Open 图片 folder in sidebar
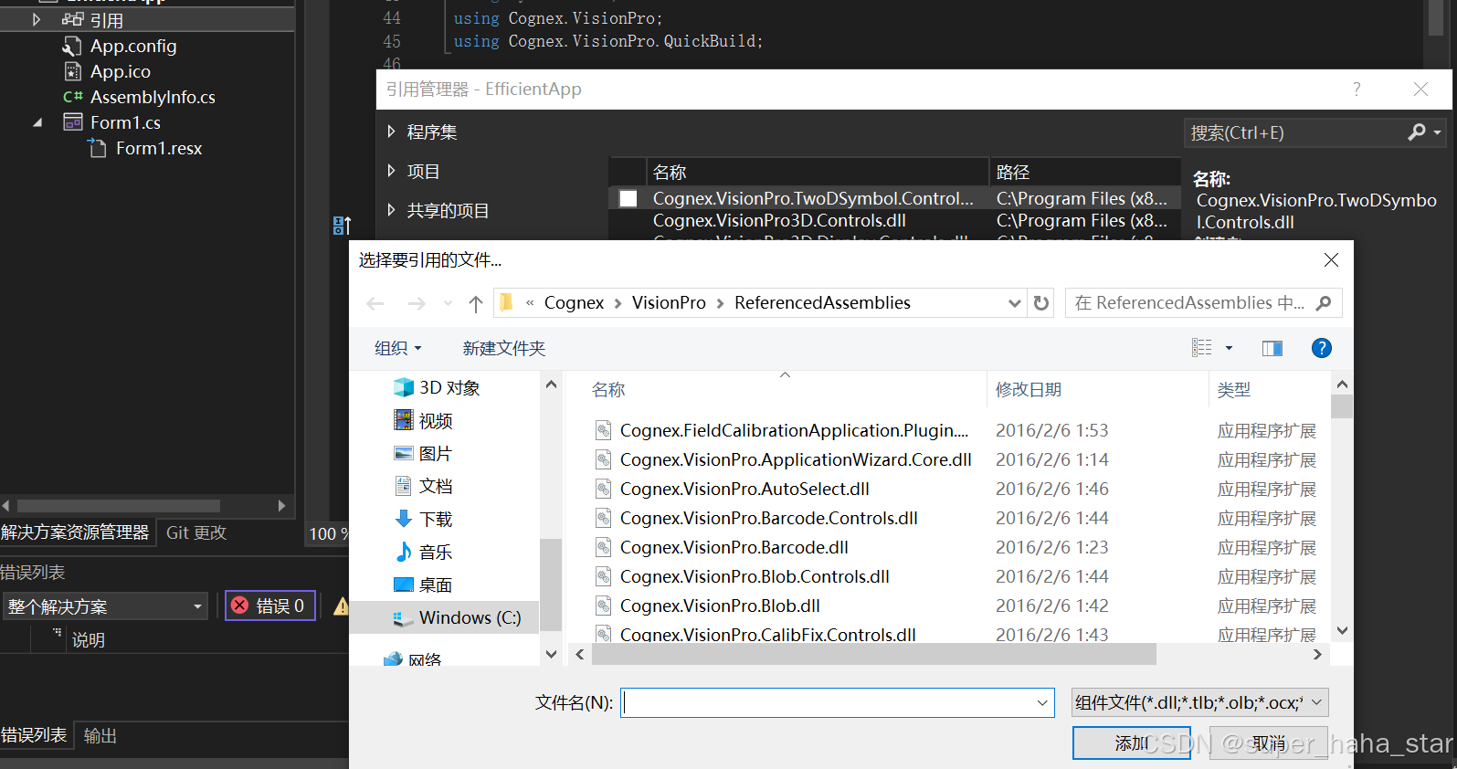The width and height of the screenshot is (1457, 769). 423,454
